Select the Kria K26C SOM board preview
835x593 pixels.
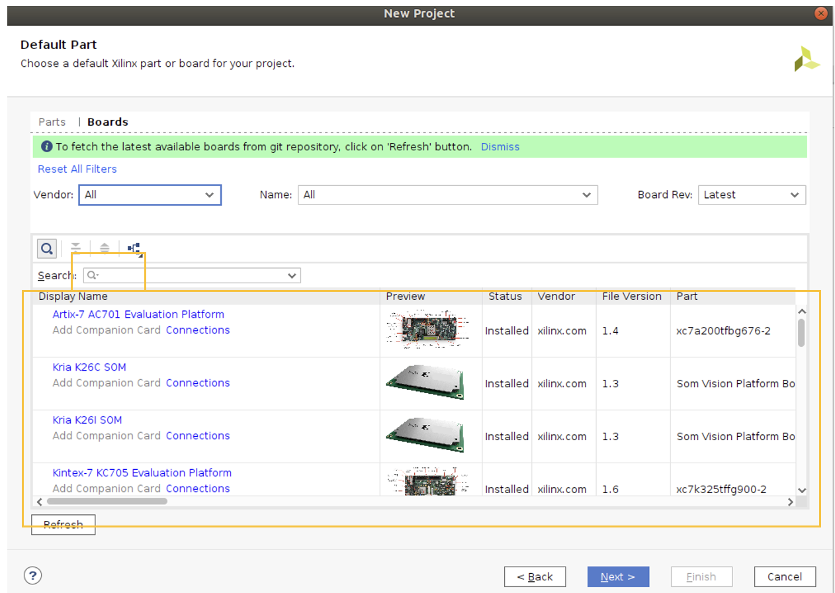click(x=425, y=383)
